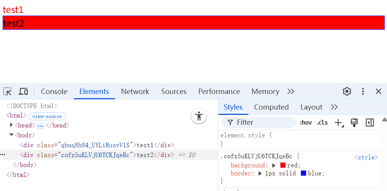Expand the background property triangle
Image resolution: width=387 pixels, height=191 pixels.
point(274,166)
